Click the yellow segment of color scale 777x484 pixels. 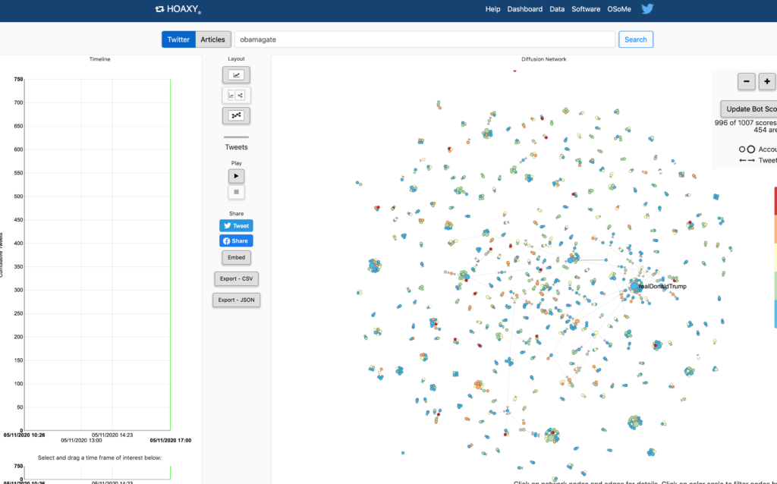tap(775, 257)
